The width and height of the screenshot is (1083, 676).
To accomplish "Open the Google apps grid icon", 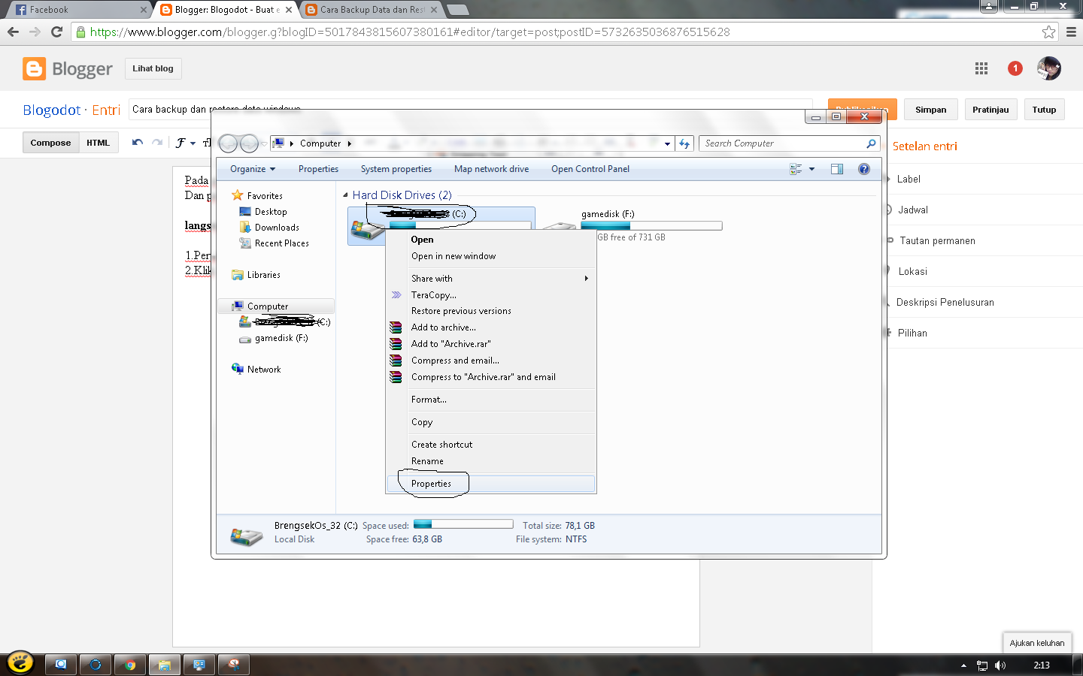I will pos(981,68).
